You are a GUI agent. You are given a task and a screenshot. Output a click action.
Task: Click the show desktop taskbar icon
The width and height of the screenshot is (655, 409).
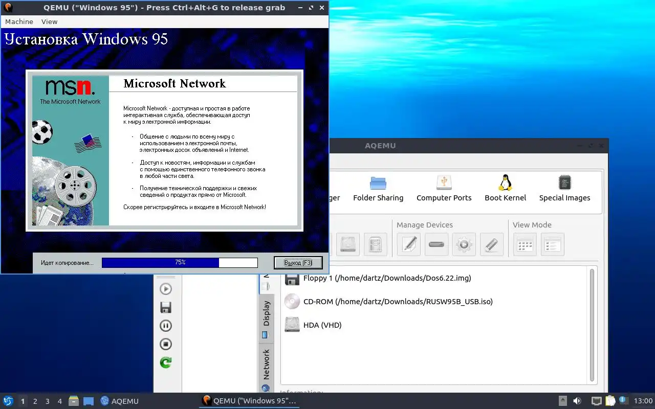pyautogui.click(x=88, y=401)
